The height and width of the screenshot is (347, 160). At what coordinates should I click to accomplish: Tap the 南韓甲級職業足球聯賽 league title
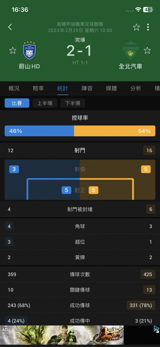(x=80, y=24)
